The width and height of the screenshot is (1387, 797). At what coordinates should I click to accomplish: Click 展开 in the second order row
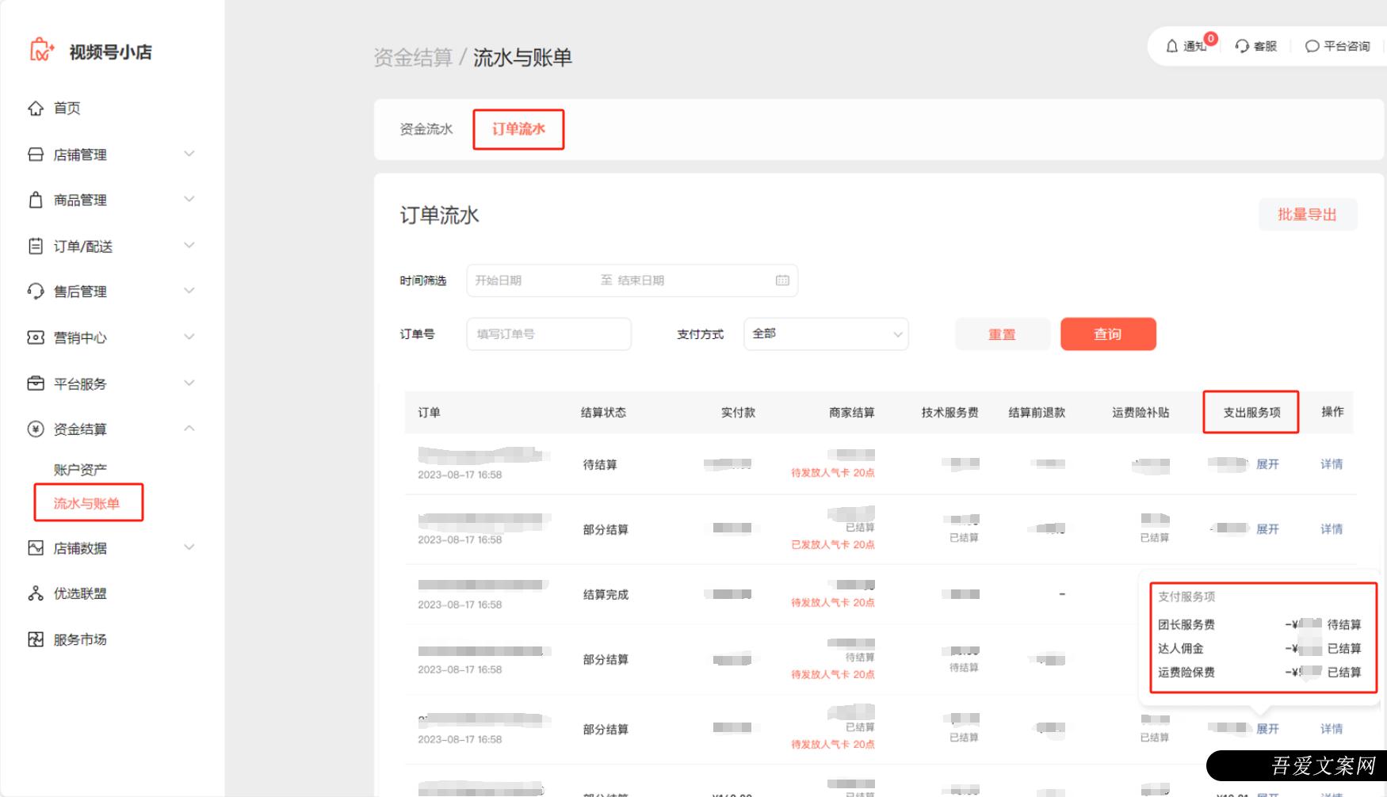click(1267, 529)
